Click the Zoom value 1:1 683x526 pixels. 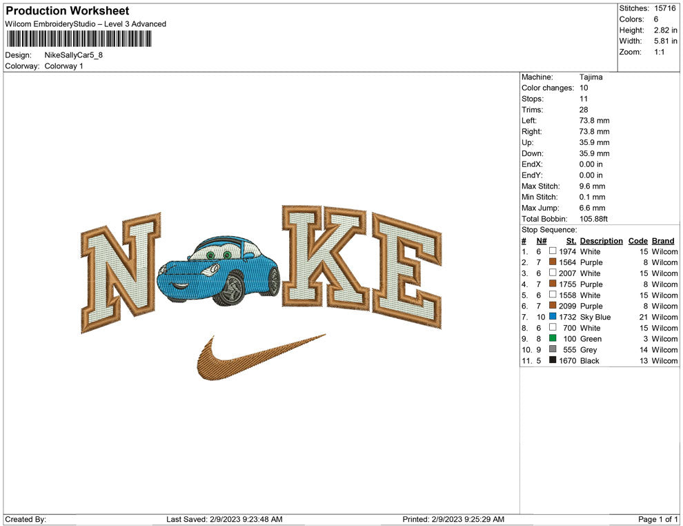pos(659,52)
